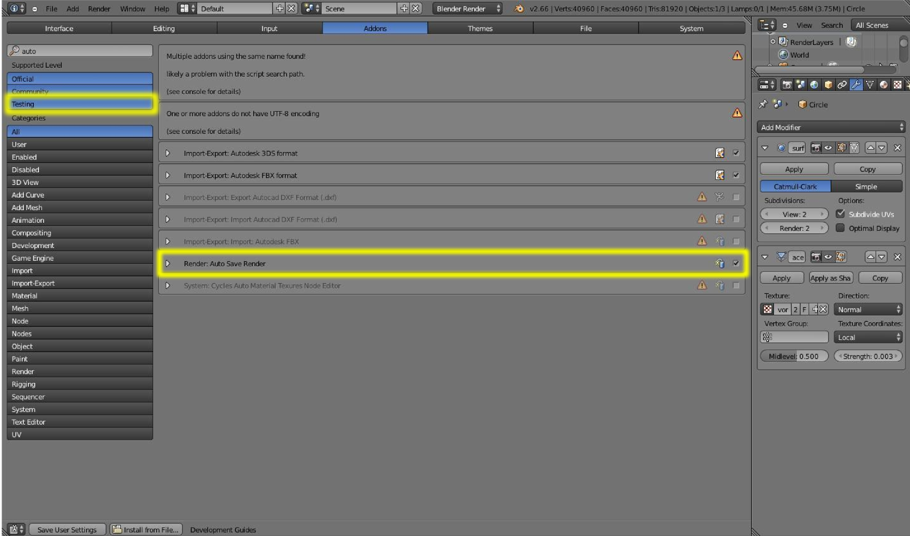Enable Import: Autodesk FBX addon checkbox
Screen dimensions: 910x536
click(x=736, y=241)
